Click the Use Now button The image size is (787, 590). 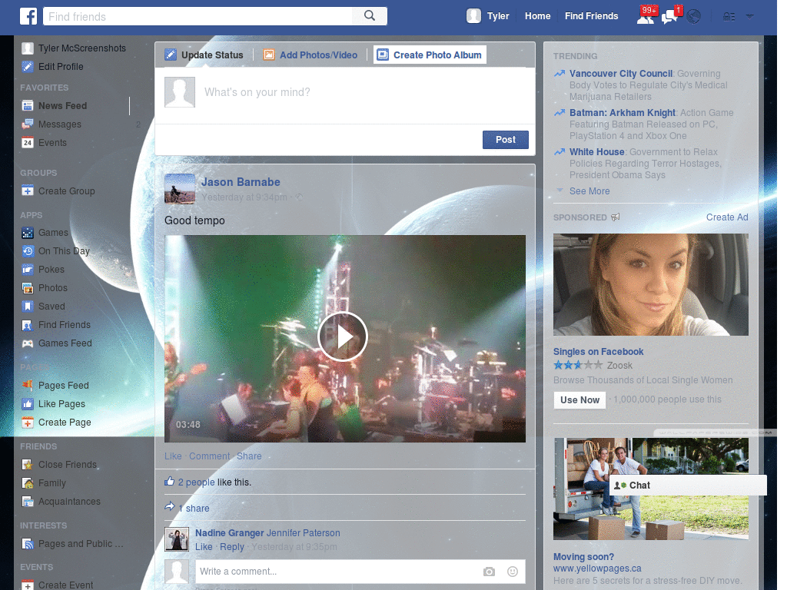click(579, 399)
